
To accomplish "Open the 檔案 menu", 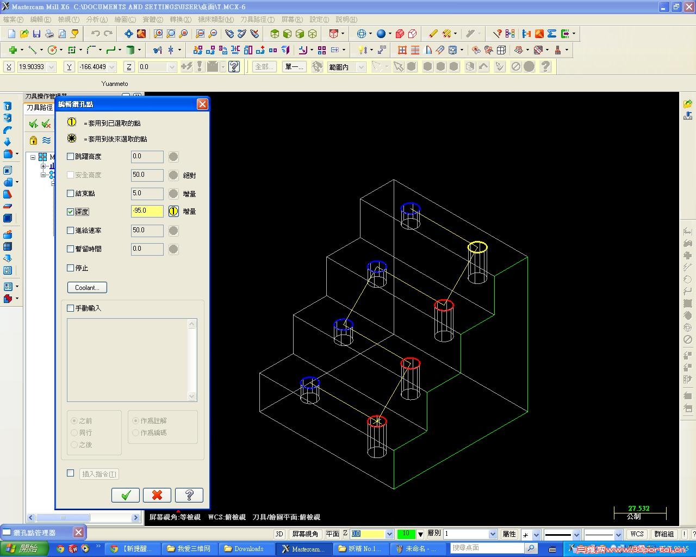I will pos(13,20).
